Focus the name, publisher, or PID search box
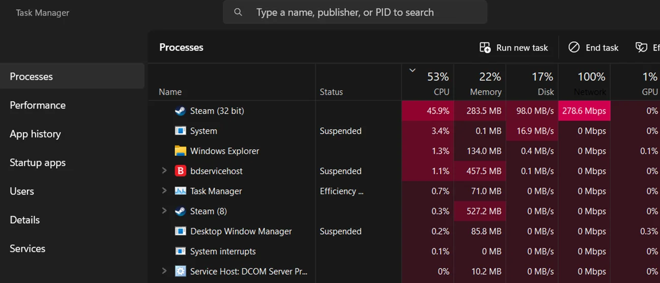Viewport: 660px width, 283px height. pyautogui.click(x=355, y=12)
